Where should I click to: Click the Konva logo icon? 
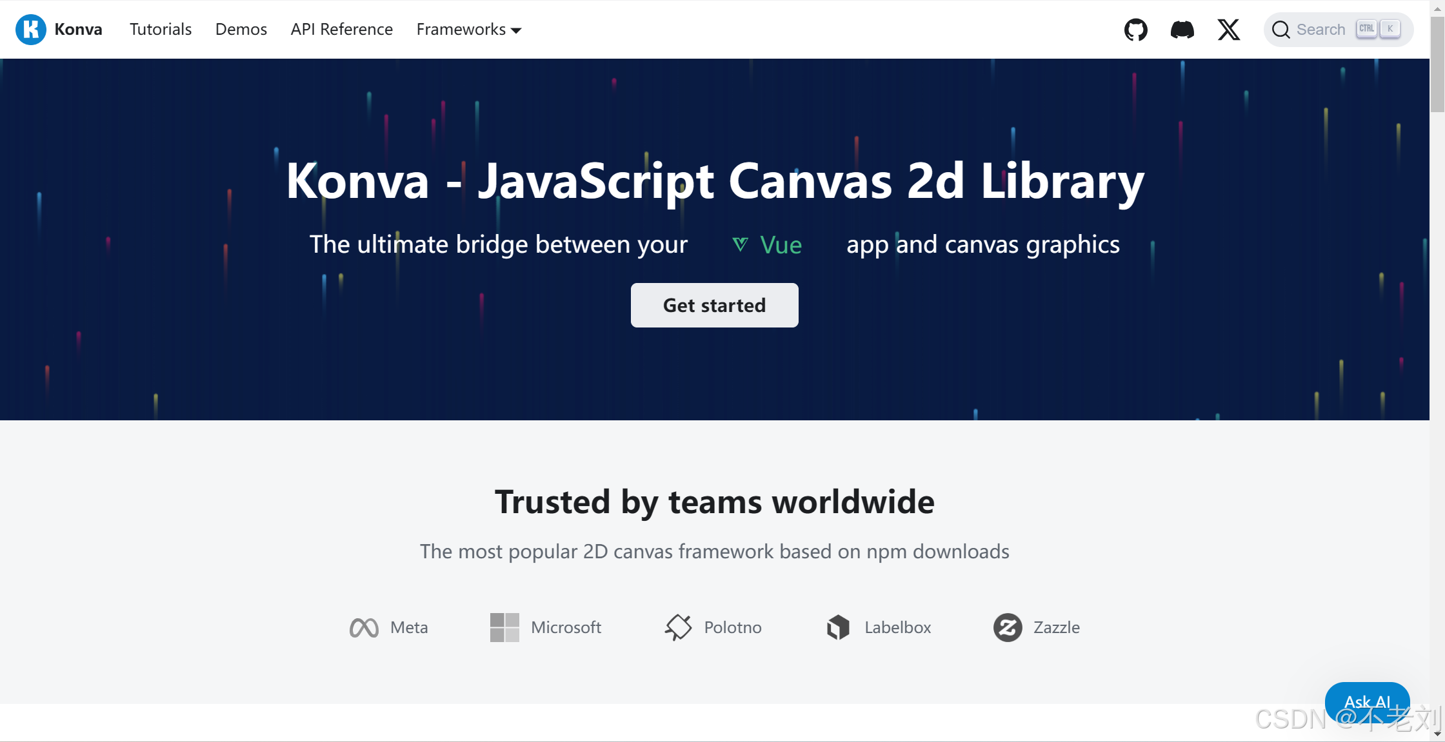tap(30, 30)
